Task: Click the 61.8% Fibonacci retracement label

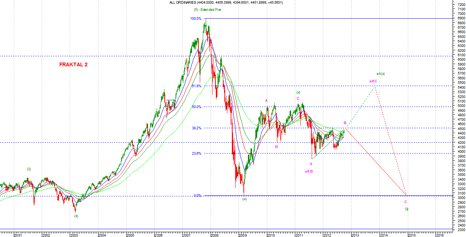Action: click(196, 86)
